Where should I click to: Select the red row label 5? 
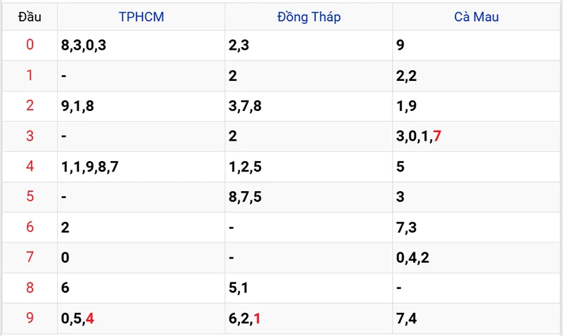(30, 197)
